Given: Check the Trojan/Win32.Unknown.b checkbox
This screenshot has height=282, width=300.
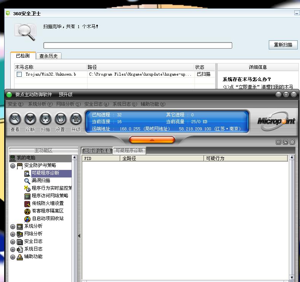Looking at the screenshot, I should 19,74.
